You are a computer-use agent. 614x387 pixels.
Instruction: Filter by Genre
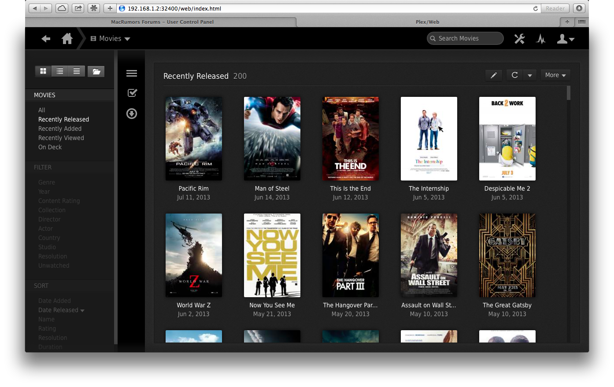[47, 182]
